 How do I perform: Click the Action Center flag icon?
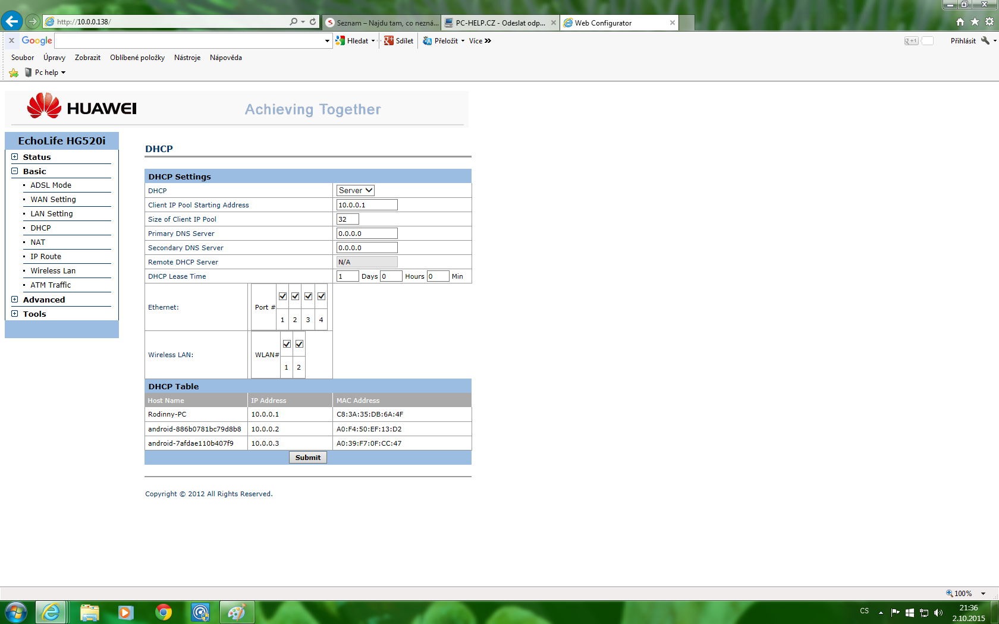[895, 613]
